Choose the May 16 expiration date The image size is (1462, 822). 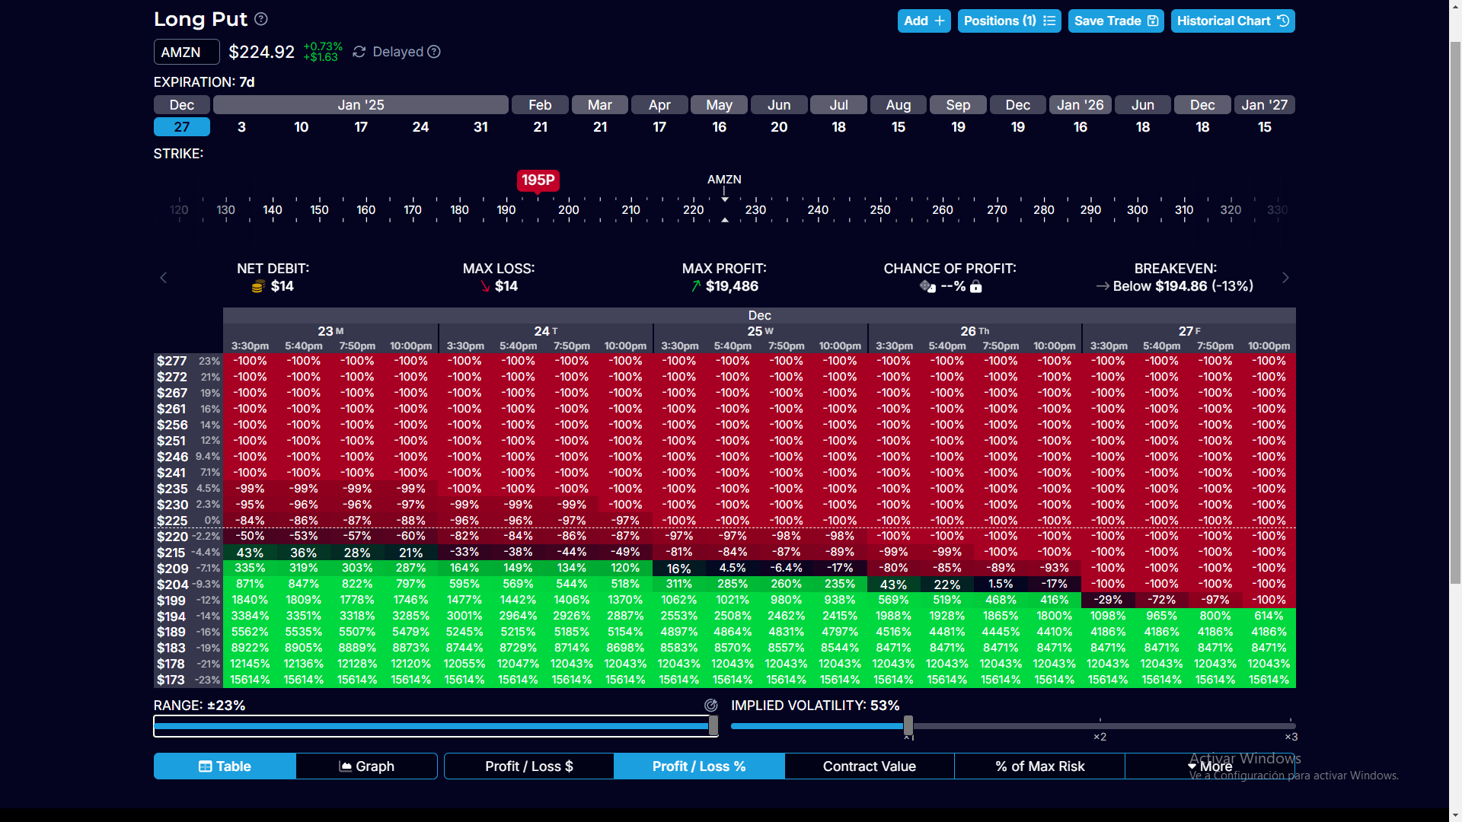(720, 127)
